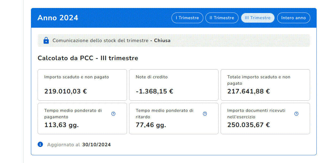Click the active III Trimestre tab
Image resolution: width=330 pixels, height=163 pixels.
[257, 18]
